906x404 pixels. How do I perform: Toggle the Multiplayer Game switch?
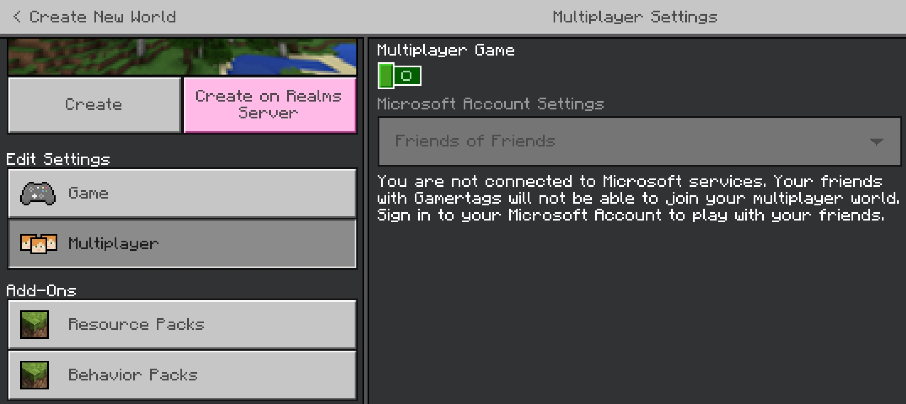pyautogui.click(x=400, y=76)
